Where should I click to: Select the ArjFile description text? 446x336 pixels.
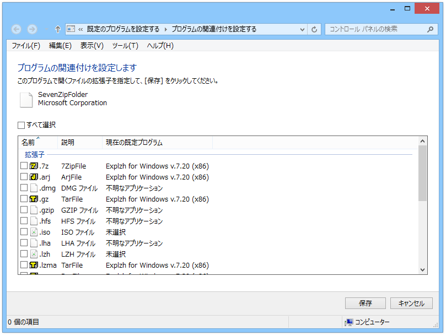(x=72, y=177)
